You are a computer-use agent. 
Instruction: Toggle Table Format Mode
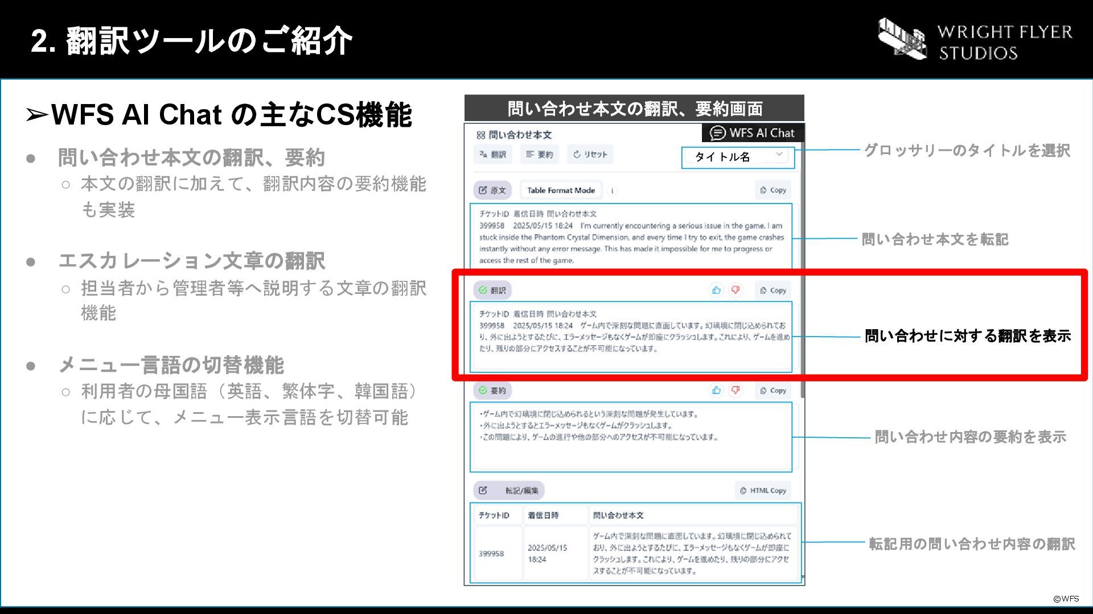pyautogui.click(x=561, y=190)
